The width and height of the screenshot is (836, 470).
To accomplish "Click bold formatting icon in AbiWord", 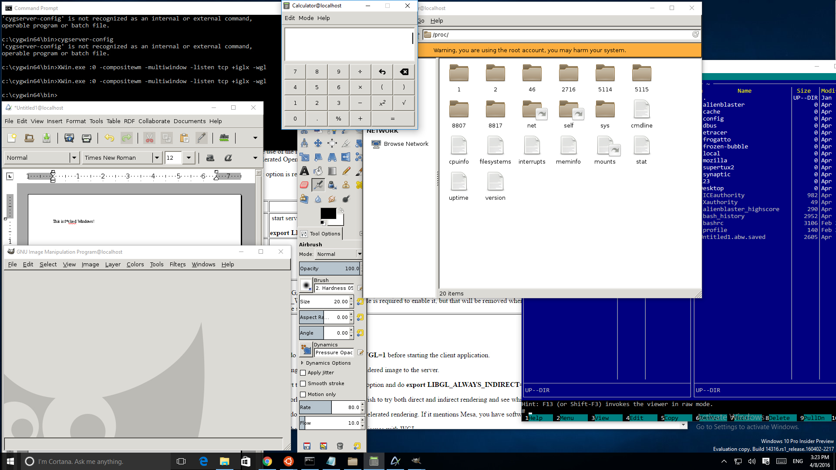I will click(210, 158).
